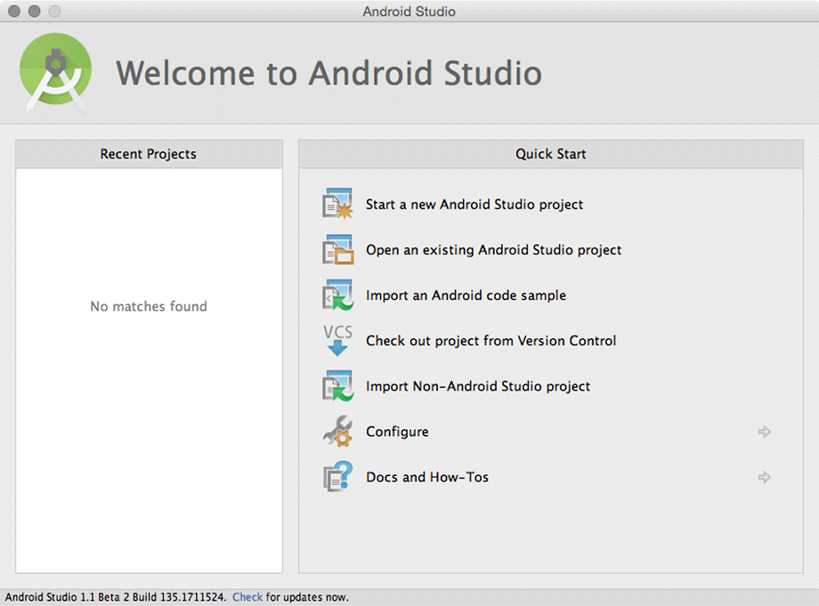
Task: Select Import Non-Android Studio project
Action: coord(478,386)
